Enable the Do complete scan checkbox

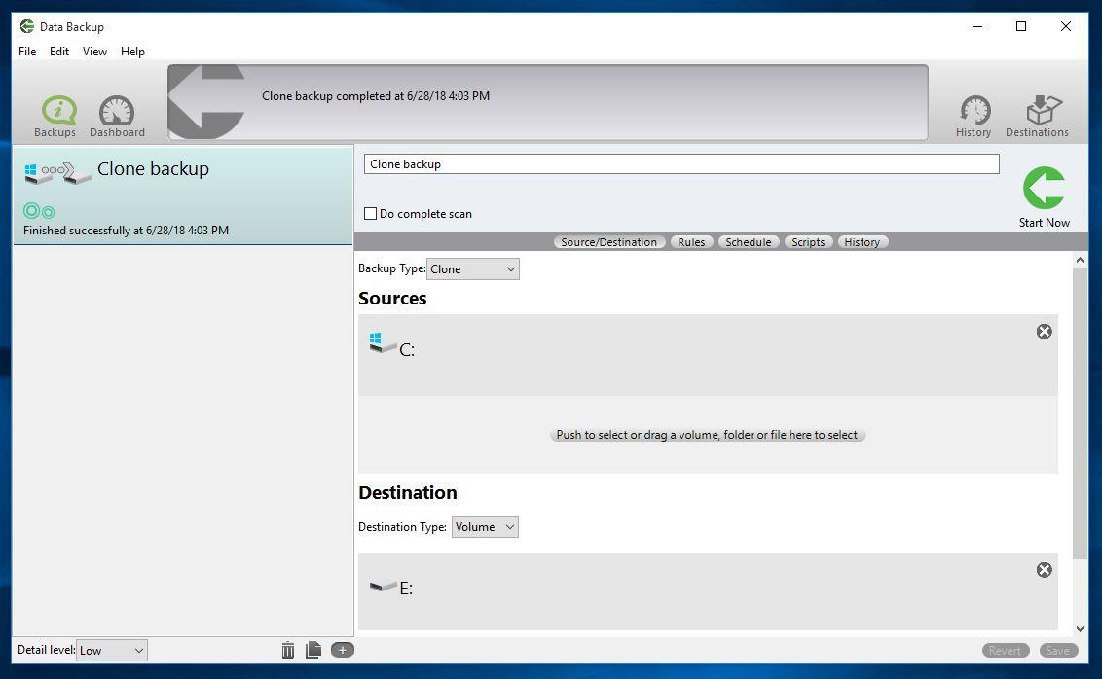[x=371, y=214]
